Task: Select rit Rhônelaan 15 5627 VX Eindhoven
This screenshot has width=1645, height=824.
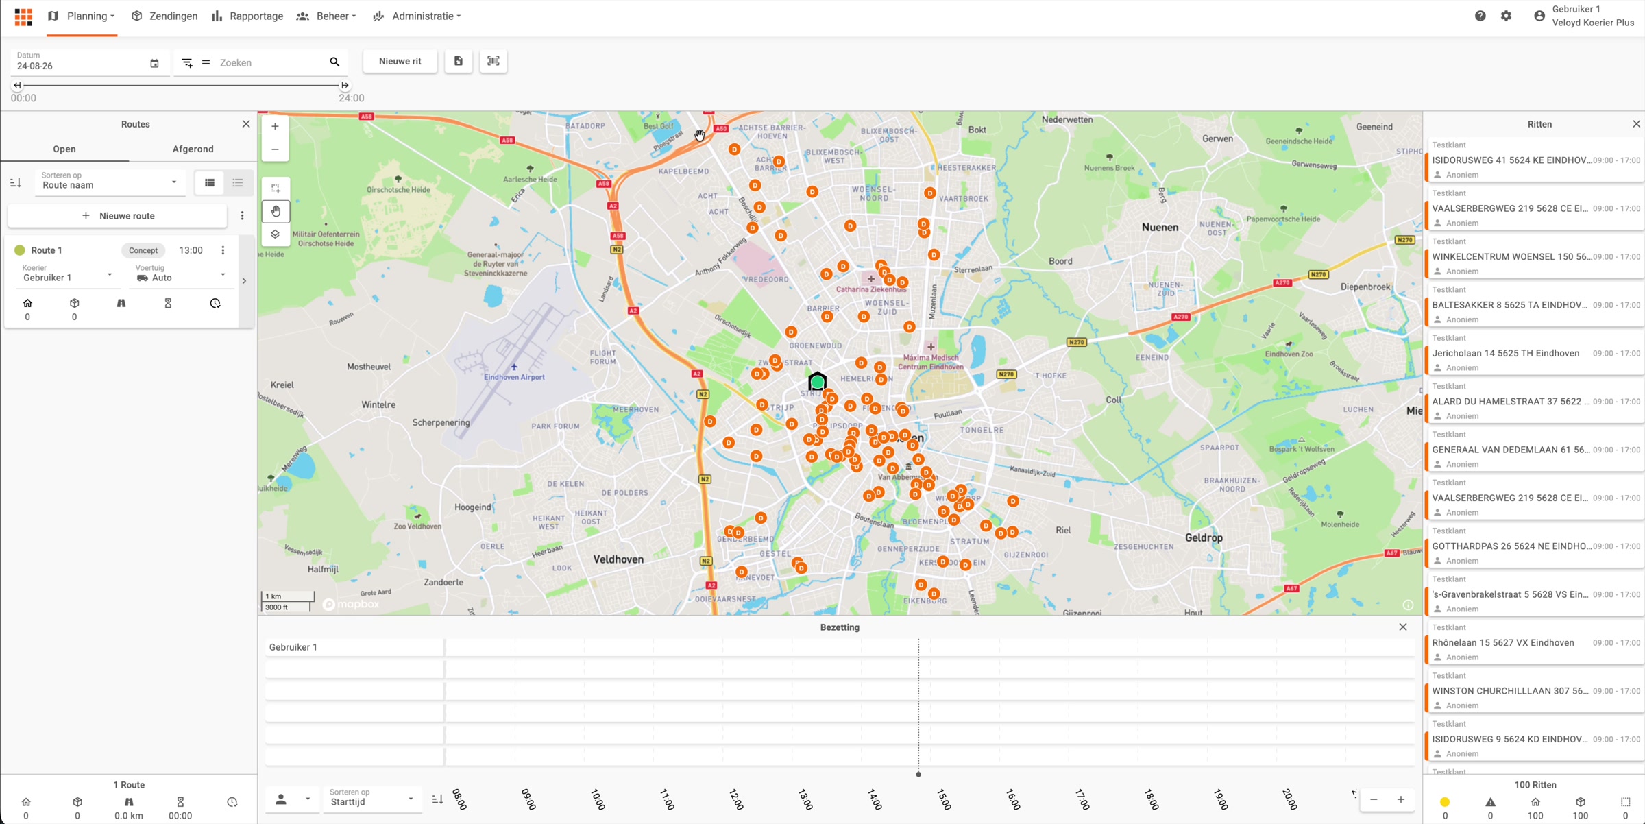Action: click(1535, 643)
